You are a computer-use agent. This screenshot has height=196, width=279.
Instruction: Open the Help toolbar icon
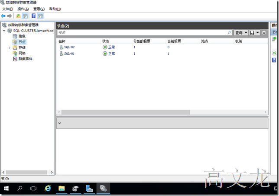click(33, 16)
